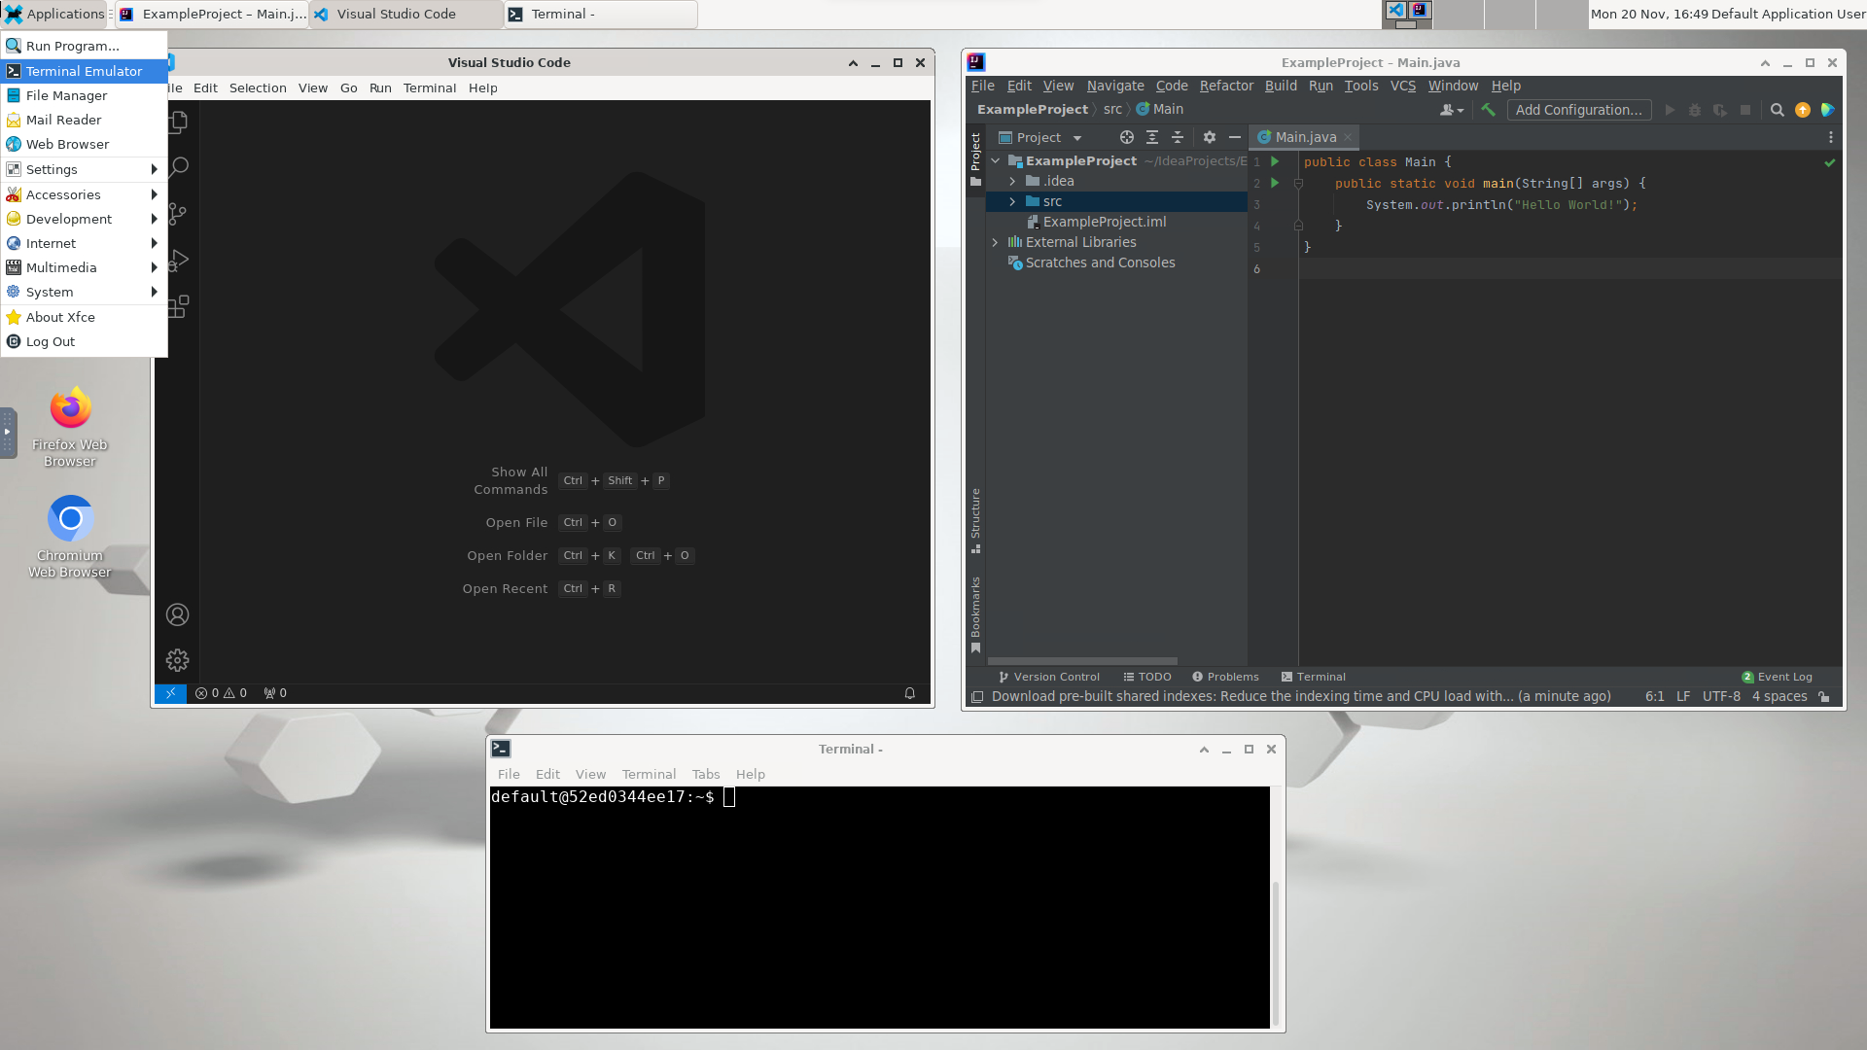
Task: Open IntelliJ Code With Me user dropdown
Action: 1452,110
